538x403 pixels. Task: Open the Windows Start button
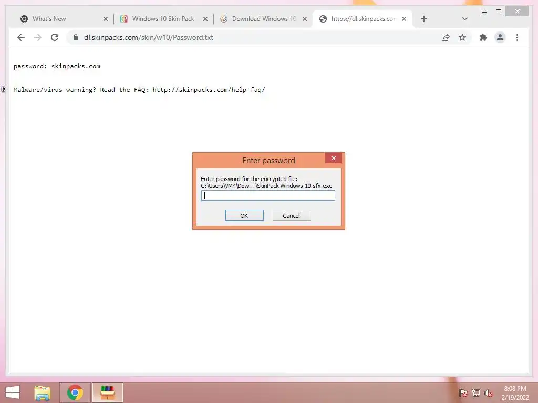(13, 393)
